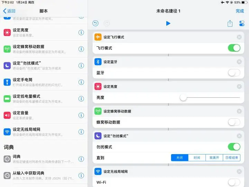Tap the 未命名捷径 1 title
The width and height of the screenshot is (249, 187).
click(168, 11)
